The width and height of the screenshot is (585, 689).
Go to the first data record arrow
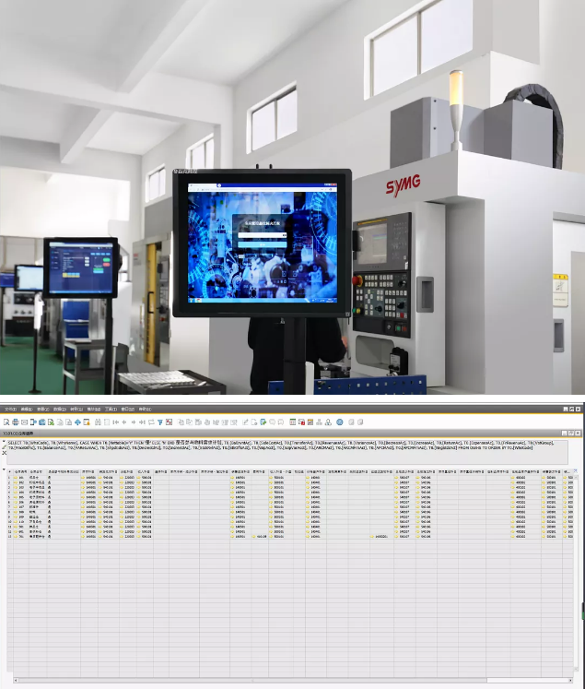point(115,422)
